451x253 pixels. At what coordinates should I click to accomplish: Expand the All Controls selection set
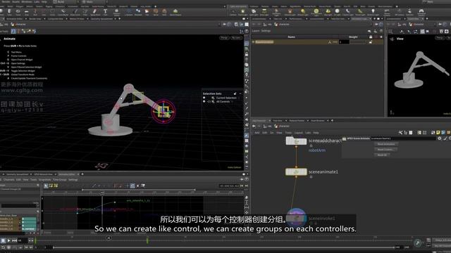point(209,101)
